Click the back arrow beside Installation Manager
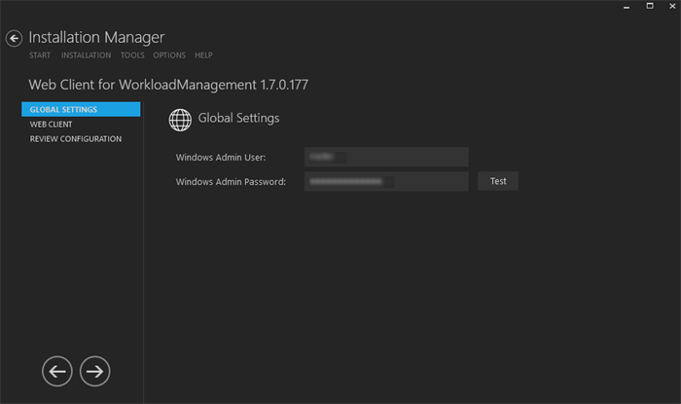 pyautogui.click(x=14, y=39)
